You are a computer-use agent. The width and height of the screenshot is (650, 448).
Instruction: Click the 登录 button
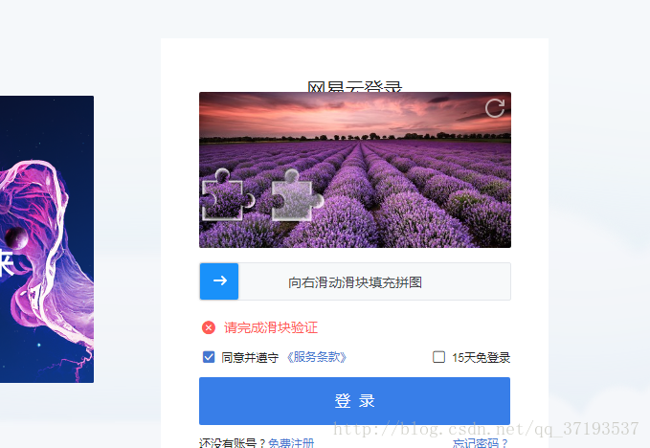pyautogui.click(x=354, y=401)
